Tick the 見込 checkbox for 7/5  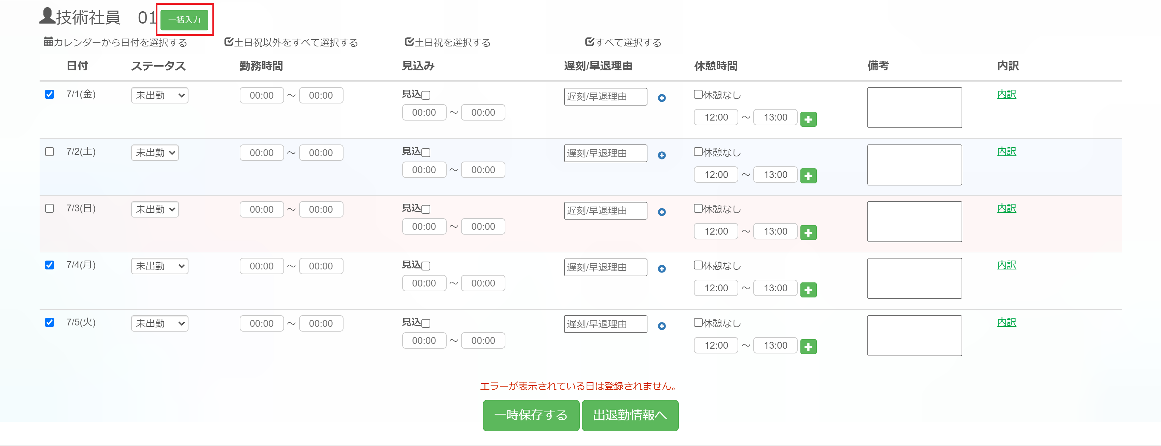pyautogui.click(x=426, y=323)
